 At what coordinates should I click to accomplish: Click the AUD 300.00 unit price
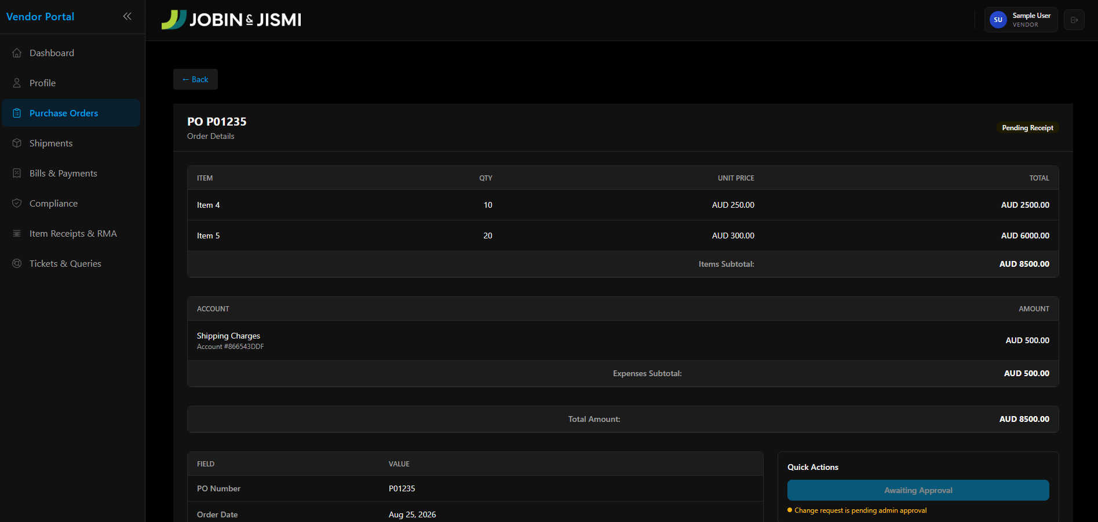733,236
